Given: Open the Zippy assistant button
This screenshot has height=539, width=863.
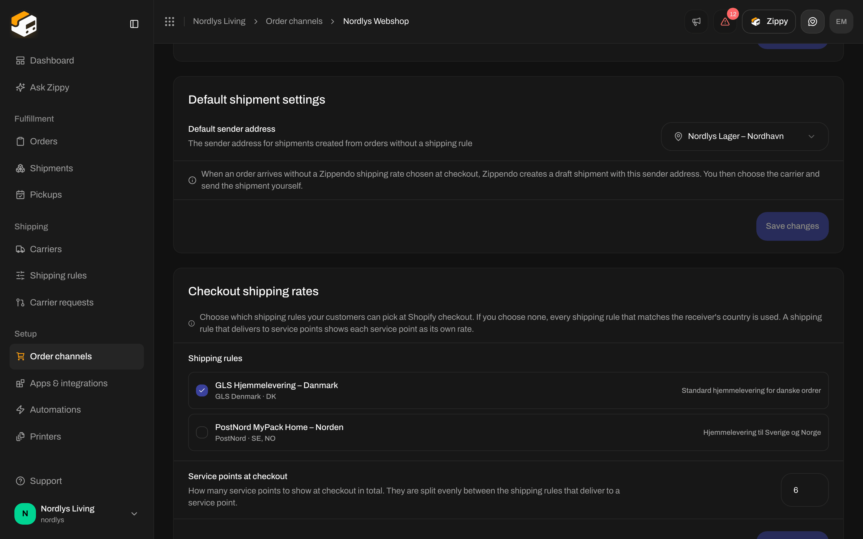Looking at the screenshot, I should pos(769,21).
